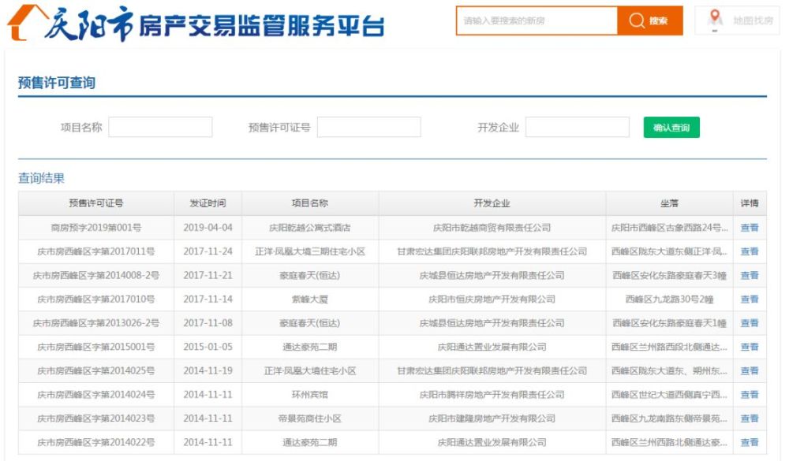This screenshot has height=461, width=789.
Task: Click the 预售许可查询 page heading
Action: click(x=57, y=83)
